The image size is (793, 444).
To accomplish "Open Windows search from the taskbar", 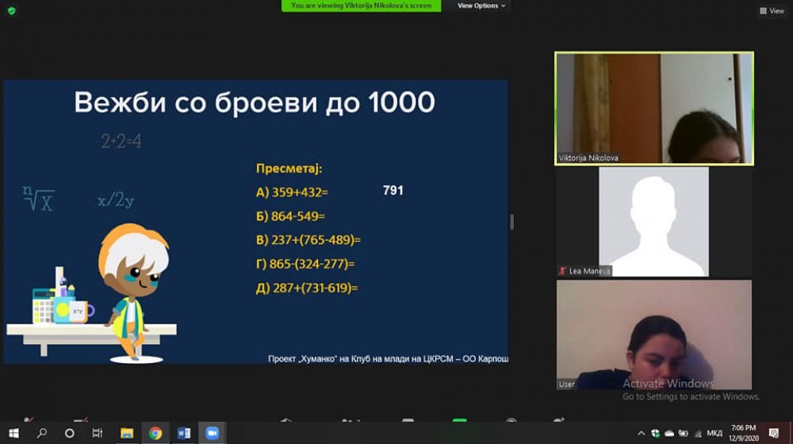I will tap(42, 433).
